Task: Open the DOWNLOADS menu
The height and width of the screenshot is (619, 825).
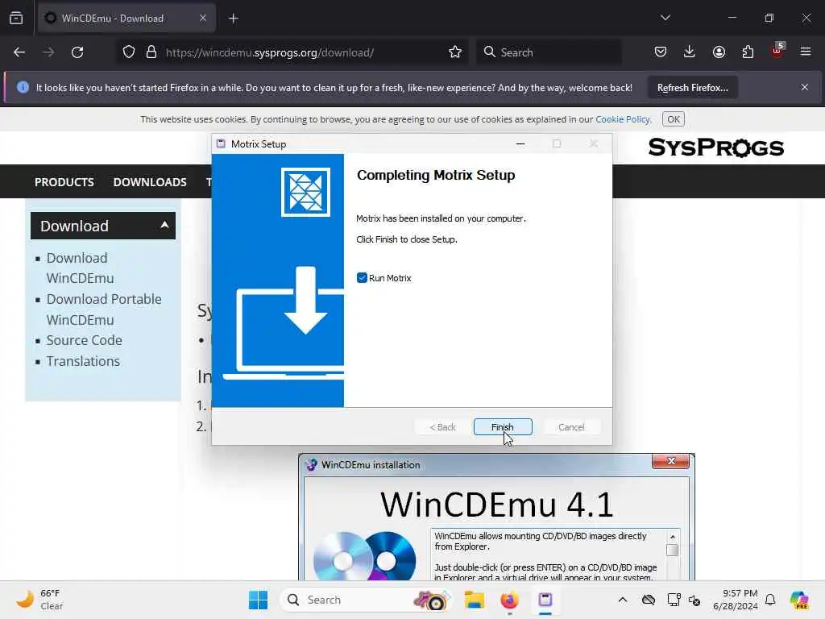Action: [150, 182]
